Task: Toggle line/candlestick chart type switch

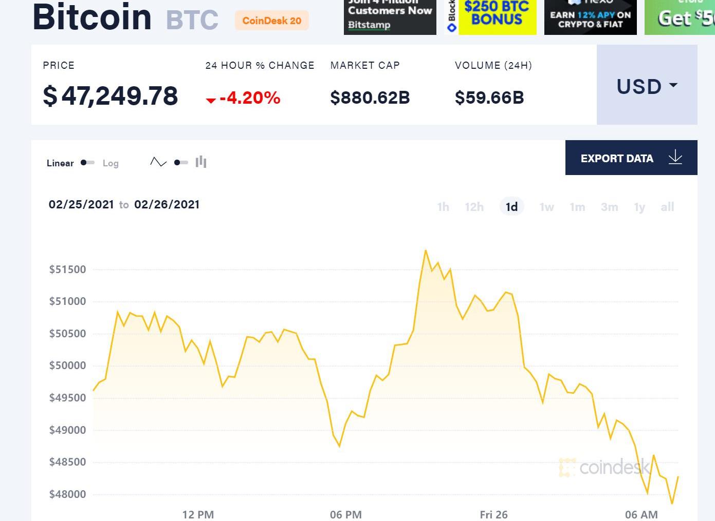Action: [180, 163]
